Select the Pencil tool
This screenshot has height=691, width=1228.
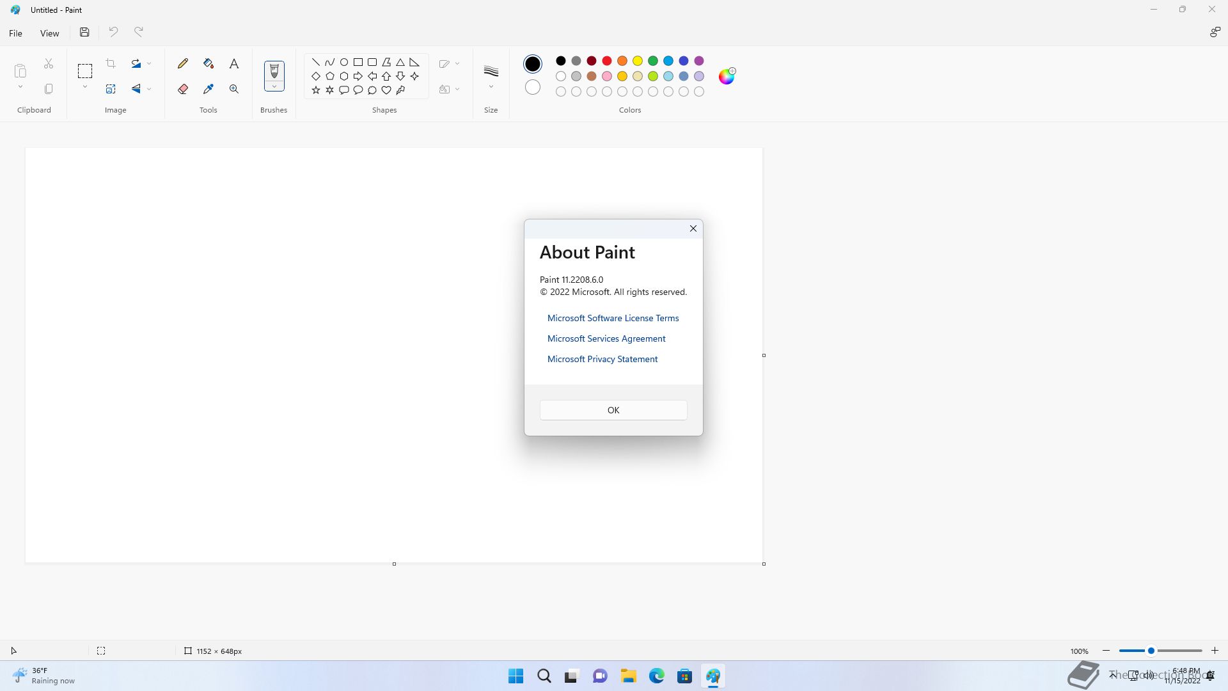(183, 63)
